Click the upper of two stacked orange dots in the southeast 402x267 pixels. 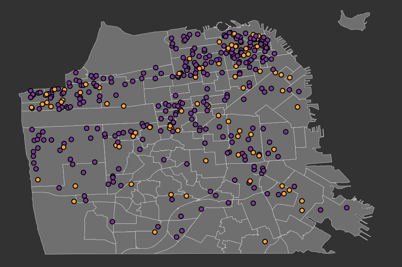click(x=302, y=201)
